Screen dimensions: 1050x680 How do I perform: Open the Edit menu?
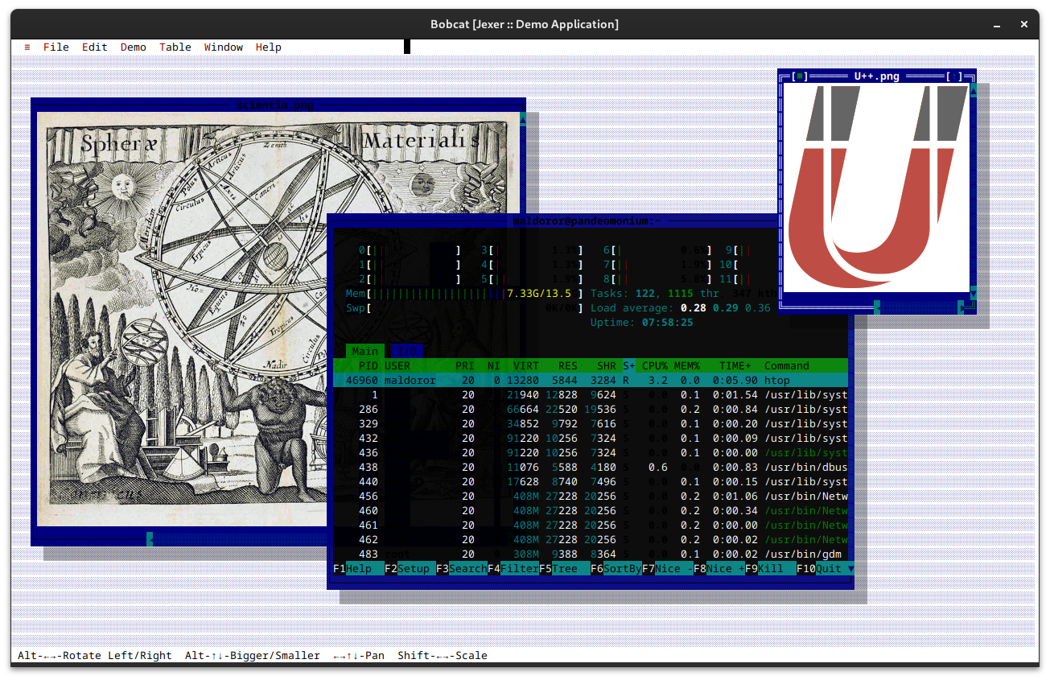coord(95,47)
